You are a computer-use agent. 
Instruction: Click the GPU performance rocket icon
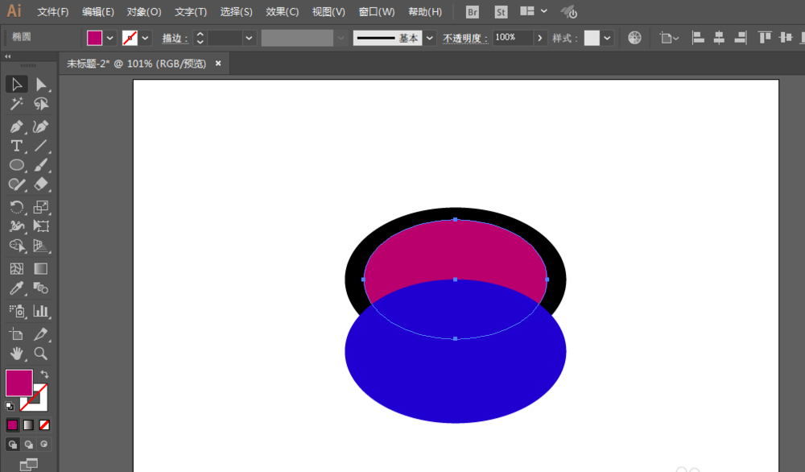(569, 12)
